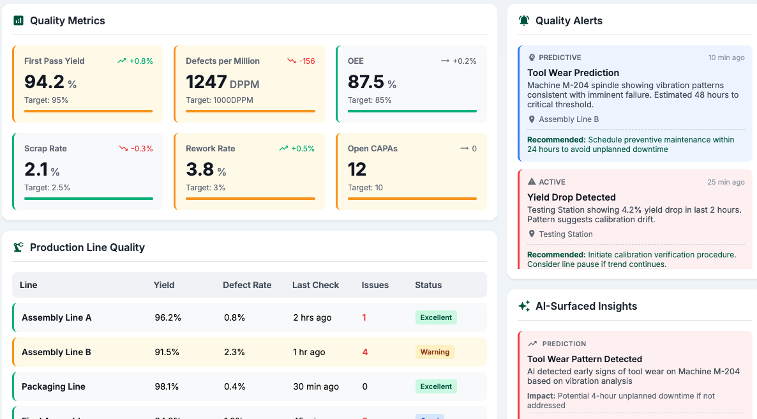This screenshot has width=757, height=419.
Task: Click the Production Line Quality robot arm icon
Action: 19,247
